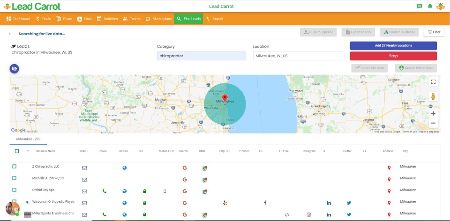The image size is (450, 221).
Task: Switch to the Milwaukee - 290 tab
Action: click(x=28, y=139)
